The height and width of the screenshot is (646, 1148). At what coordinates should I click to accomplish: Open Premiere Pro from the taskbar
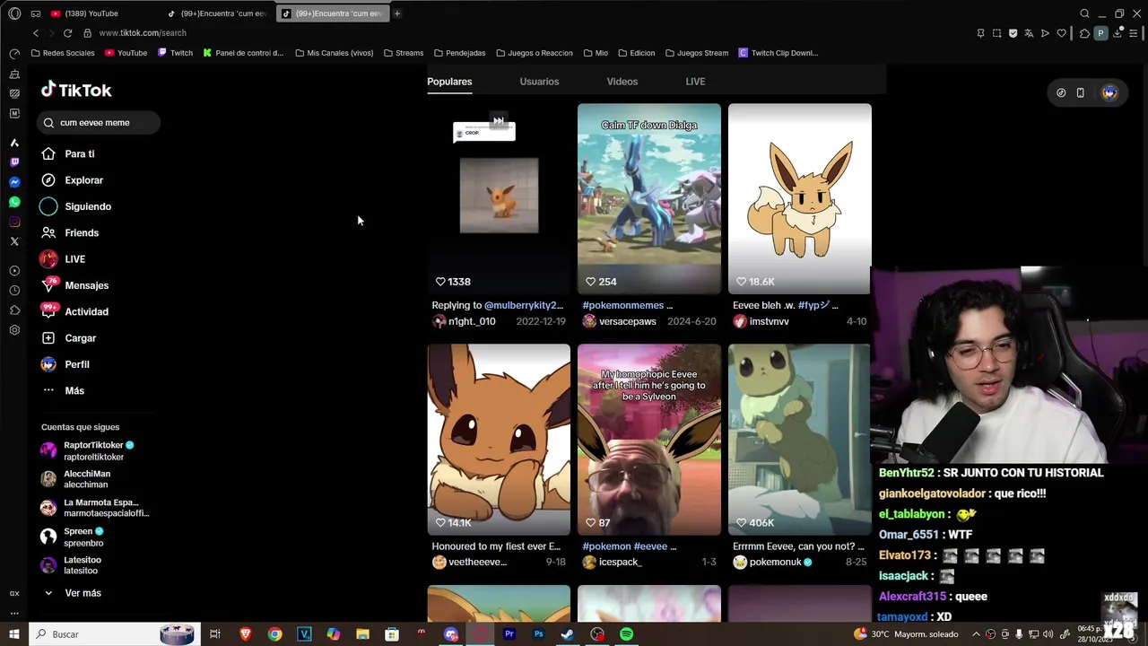pyautogui.click(x=509, y=634)
